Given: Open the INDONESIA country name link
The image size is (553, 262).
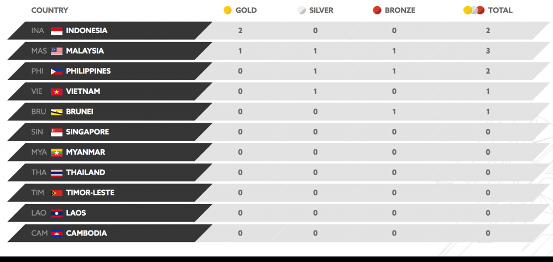Looking at the screenshot, I should coord(87,31).
